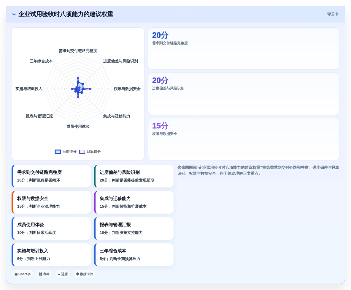Click the rightmost radar data point
The image size is (351, 290).
point(90,89)
